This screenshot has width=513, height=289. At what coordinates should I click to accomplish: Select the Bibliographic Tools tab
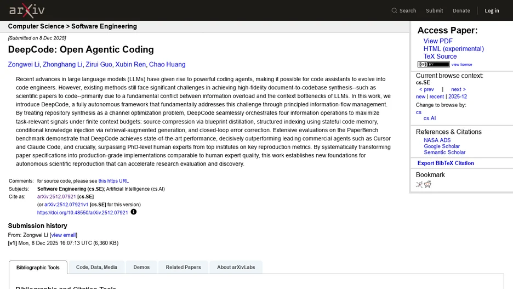pos(38,268)
